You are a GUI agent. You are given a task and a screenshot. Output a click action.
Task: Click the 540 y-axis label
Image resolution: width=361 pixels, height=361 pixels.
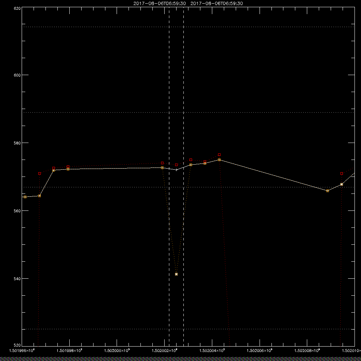17,279
